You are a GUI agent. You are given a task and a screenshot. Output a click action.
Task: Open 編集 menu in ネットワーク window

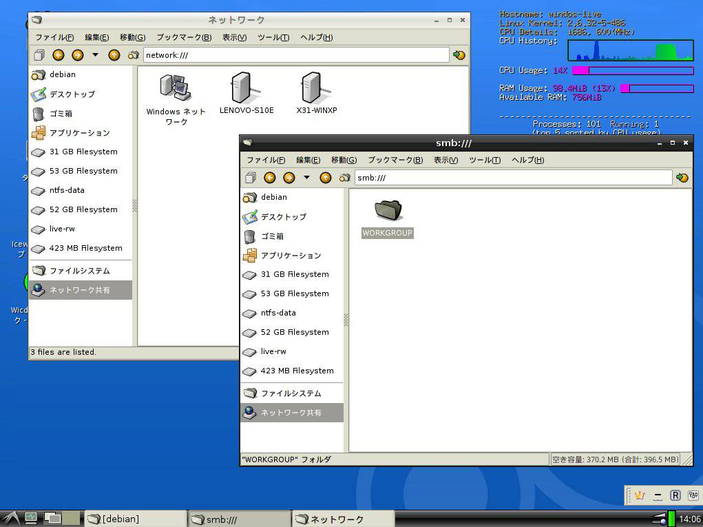97,38
